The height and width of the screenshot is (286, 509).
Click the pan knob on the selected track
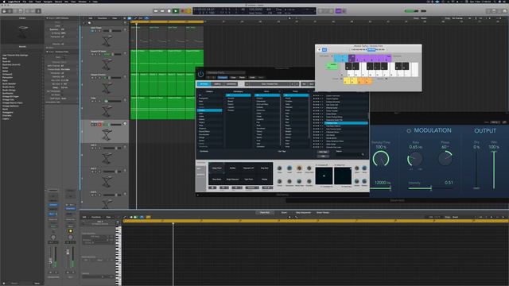(125, 123)
